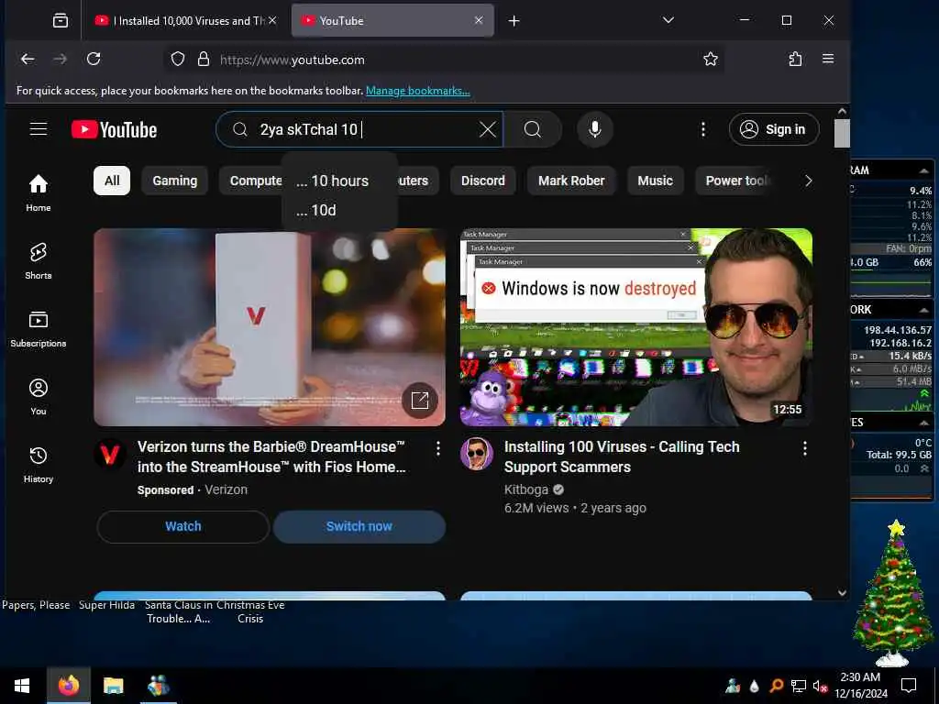939x704 pixels.
Task: Open the YouTube guide hamburger menu
Action: tap(39, 129)
